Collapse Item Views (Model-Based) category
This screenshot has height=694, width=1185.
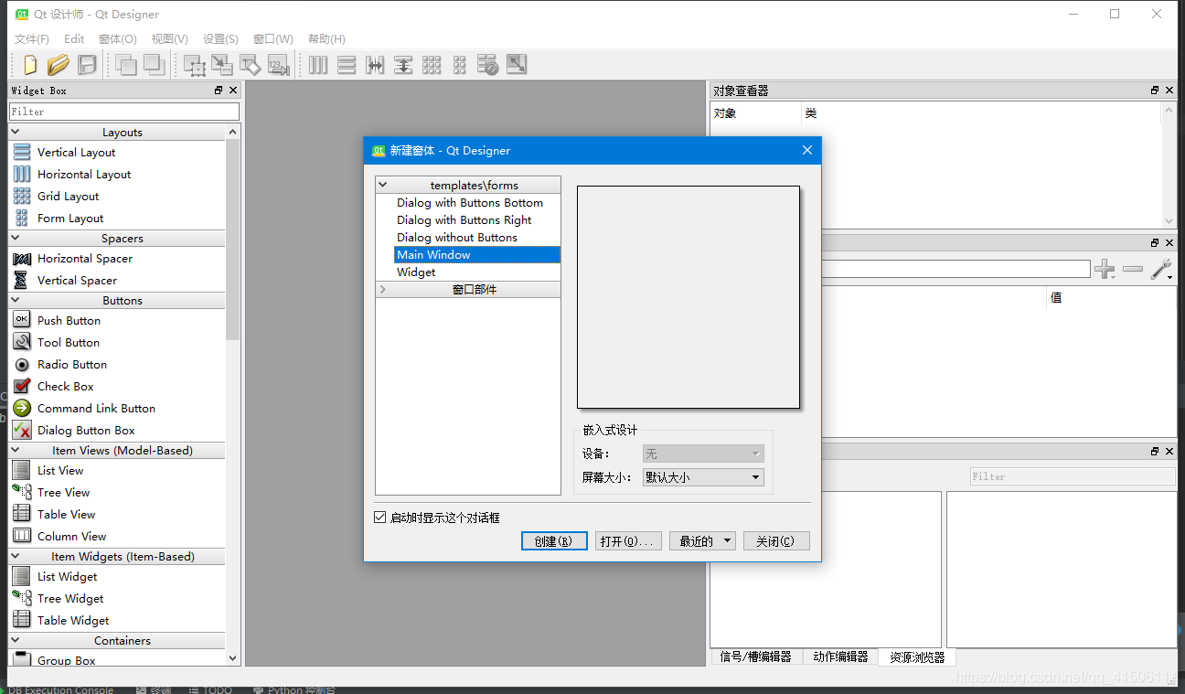pyautogui.click(x=16, y=451)
